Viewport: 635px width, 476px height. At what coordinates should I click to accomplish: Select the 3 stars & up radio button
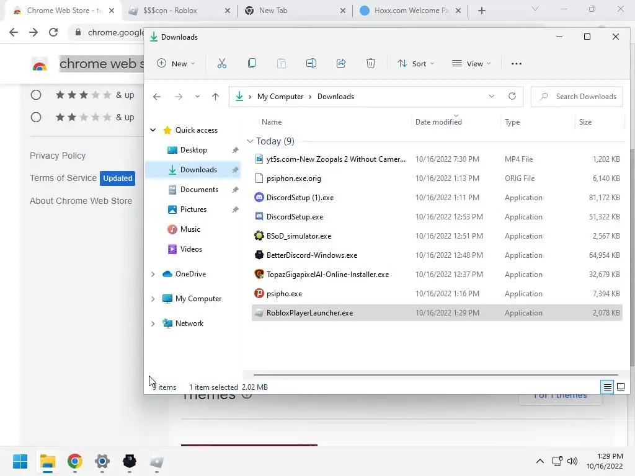click(x=36, y=95)
